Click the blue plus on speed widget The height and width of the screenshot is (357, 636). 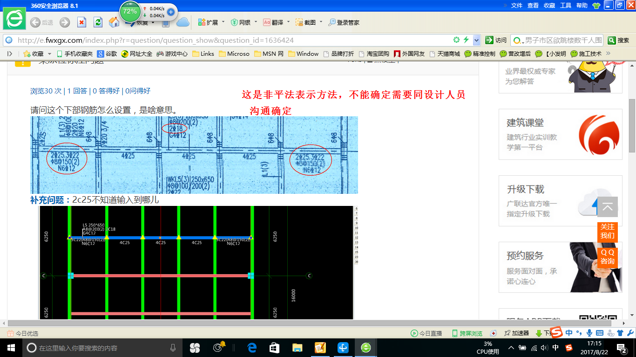[x=171, y=12]
